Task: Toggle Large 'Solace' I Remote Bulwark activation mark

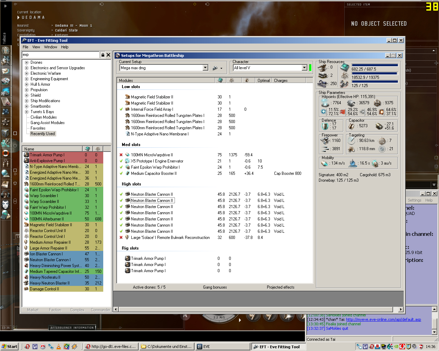Action: tap(121, 238)
